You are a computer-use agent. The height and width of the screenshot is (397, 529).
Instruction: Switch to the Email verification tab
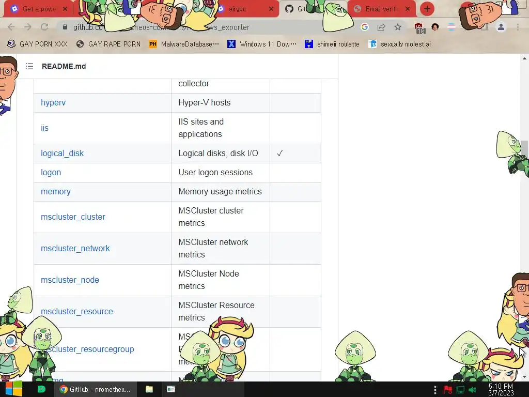point(382,9)
